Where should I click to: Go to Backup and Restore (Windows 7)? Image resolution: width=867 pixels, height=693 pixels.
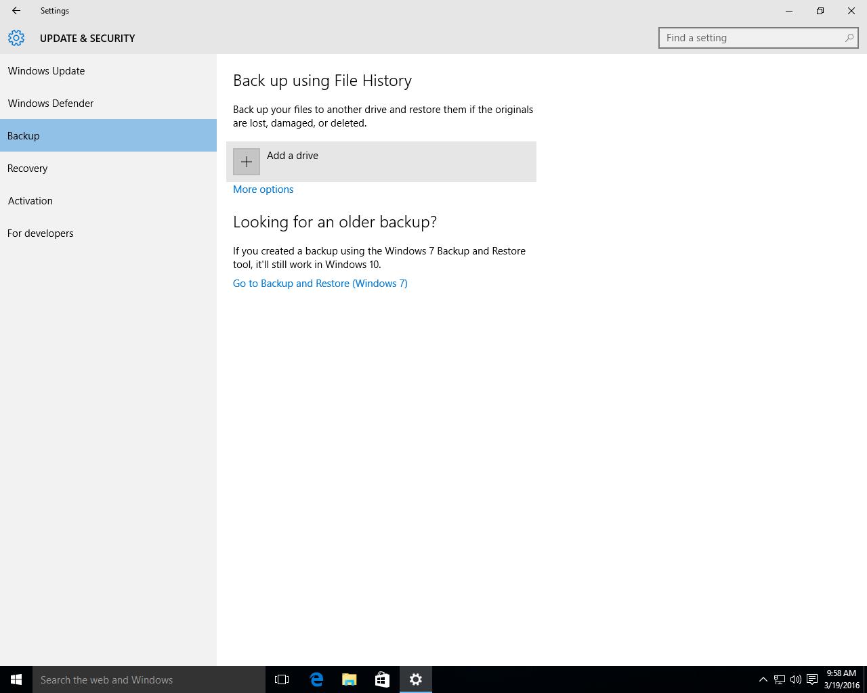click(320, 284)
